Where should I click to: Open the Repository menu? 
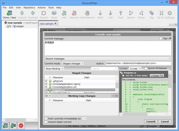point(29,8)
